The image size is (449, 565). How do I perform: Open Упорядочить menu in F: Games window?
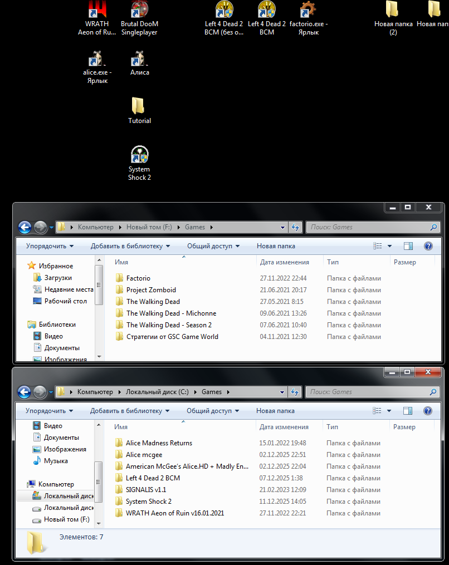click(50, 246)
